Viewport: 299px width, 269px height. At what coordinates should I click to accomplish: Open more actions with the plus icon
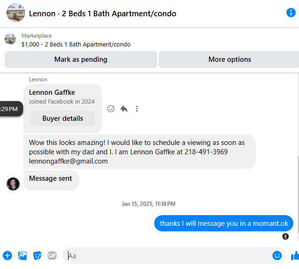pos(7,256)
